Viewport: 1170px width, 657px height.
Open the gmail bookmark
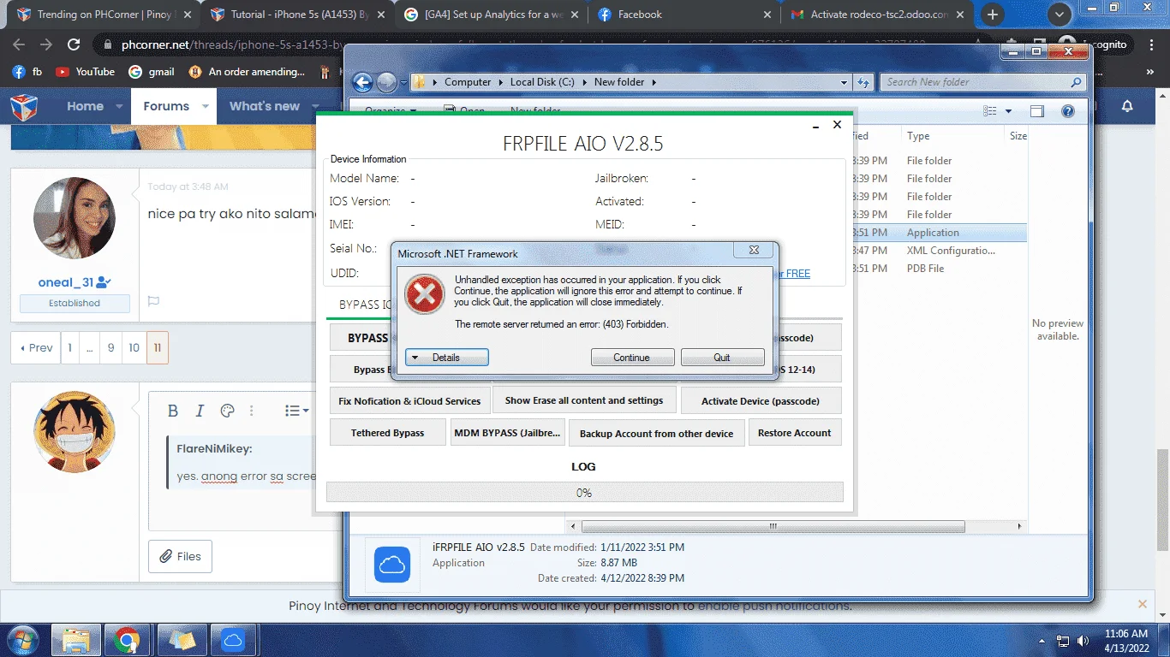coord(152,72)
